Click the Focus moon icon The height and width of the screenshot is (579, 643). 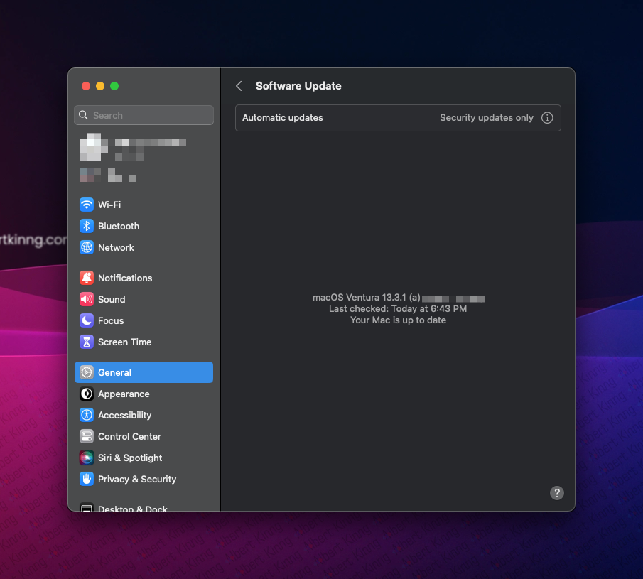pyautogui.click(x=87, y=320)
